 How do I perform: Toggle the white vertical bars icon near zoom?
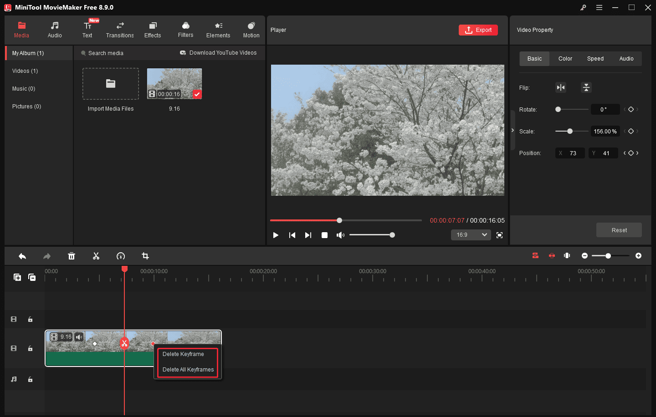[567, 256]
